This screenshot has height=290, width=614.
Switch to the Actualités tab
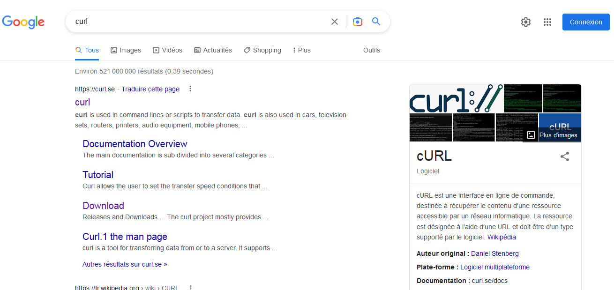[x=213, y=50]
